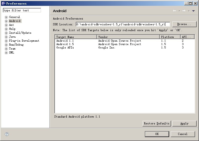This screenshot has width=199, height=141.
Task: Click the Google Inc. vendor cell
Action: 107,47
